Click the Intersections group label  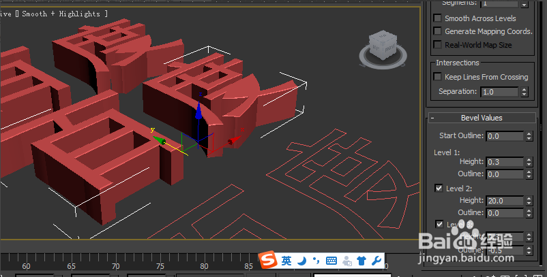[x=458, y=63]
